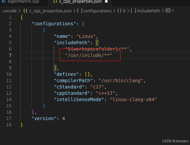Click the opening bracket after includePath
This screenshot has width=190, height=145.
click(x=97, y=43)
